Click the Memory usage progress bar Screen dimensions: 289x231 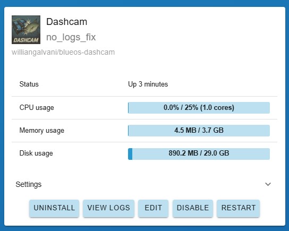(199, 131)
